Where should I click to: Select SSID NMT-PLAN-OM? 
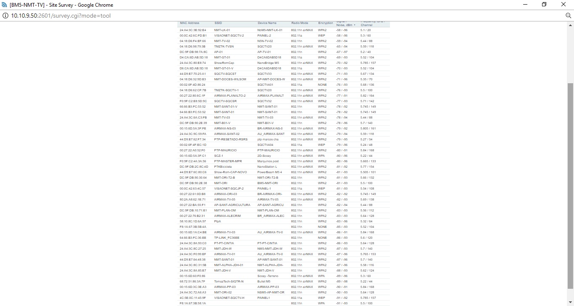(x=225, y=211)
